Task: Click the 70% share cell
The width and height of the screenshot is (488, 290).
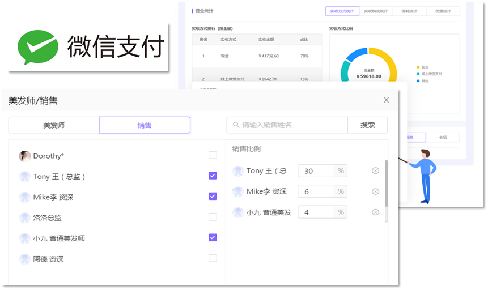Action: 304,56
